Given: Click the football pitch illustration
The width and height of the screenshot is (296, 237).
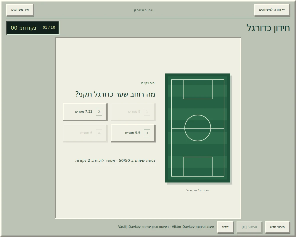Looking at the screenshot, I should (x=198, y=128).
